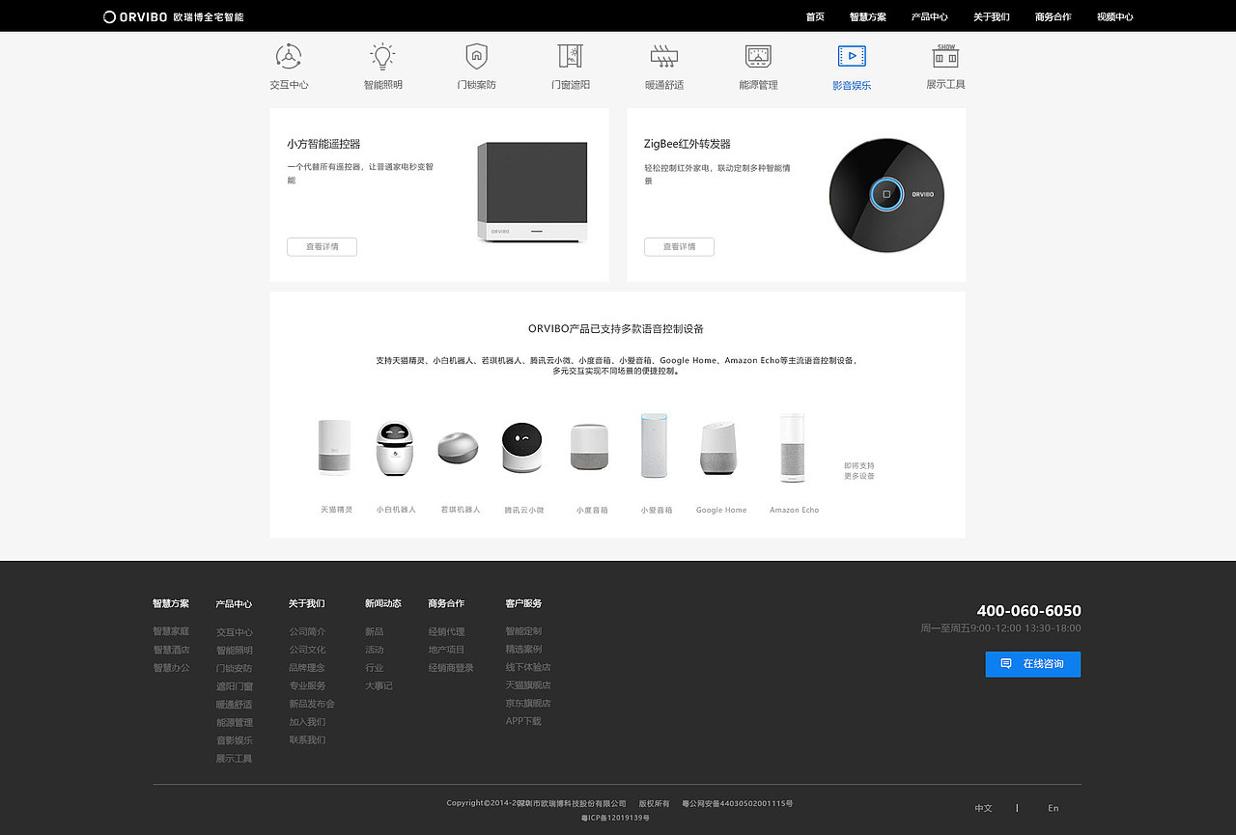Open 地产项目 footer link

pyautogui.click(x=447, y=650)
